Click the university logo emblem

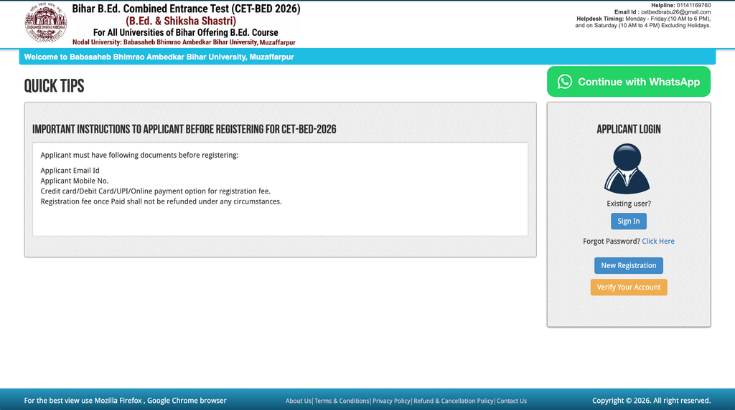(x=46, y=22)
